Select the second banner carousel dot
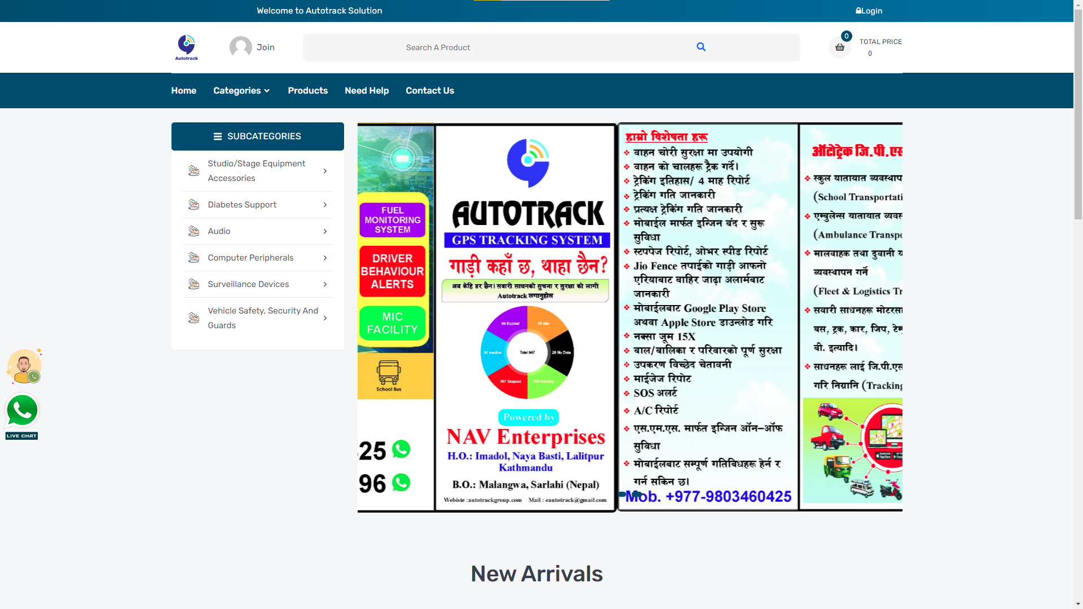 (637, 494)
